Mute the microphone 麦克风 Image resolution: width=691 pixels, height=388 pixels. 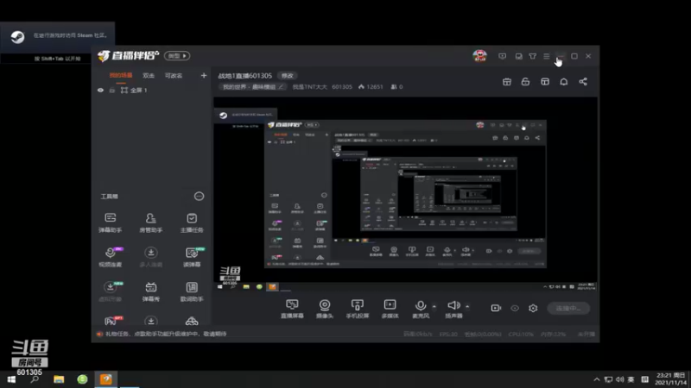tap(421, 309)
